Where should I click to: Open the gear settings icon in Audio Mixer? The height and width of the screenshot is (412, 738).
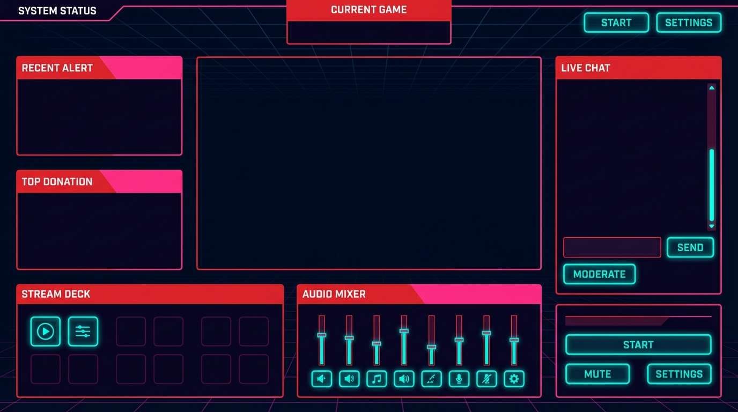click(514, 379)
